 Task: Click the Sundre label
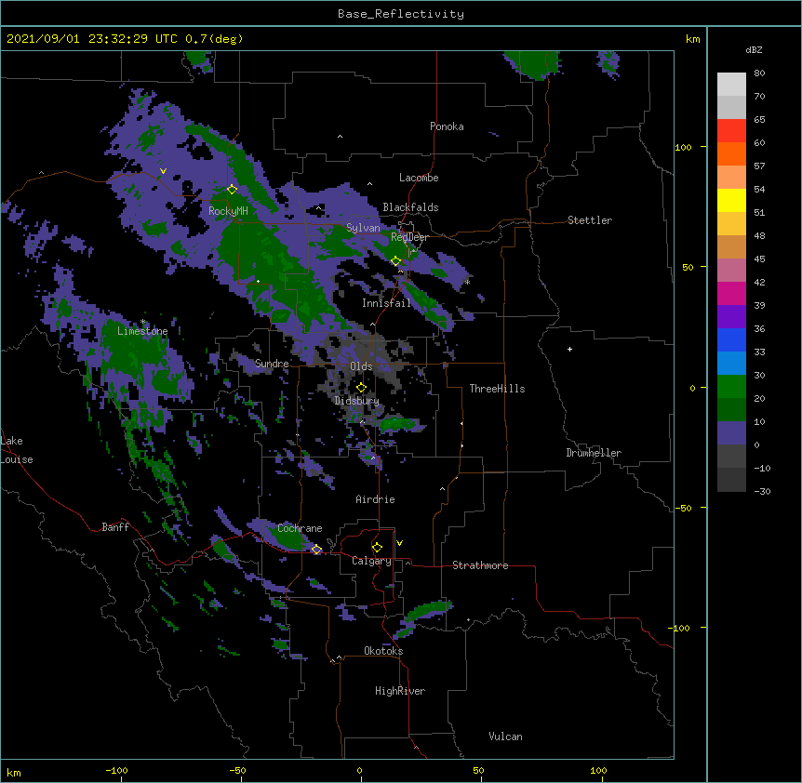coord(272,364)
